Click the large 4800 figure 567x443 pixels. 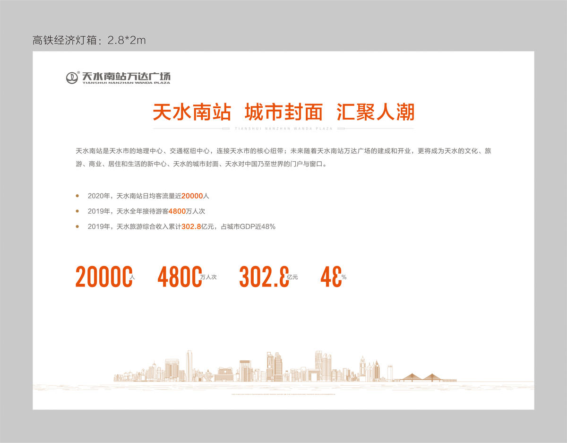[180, 277]
